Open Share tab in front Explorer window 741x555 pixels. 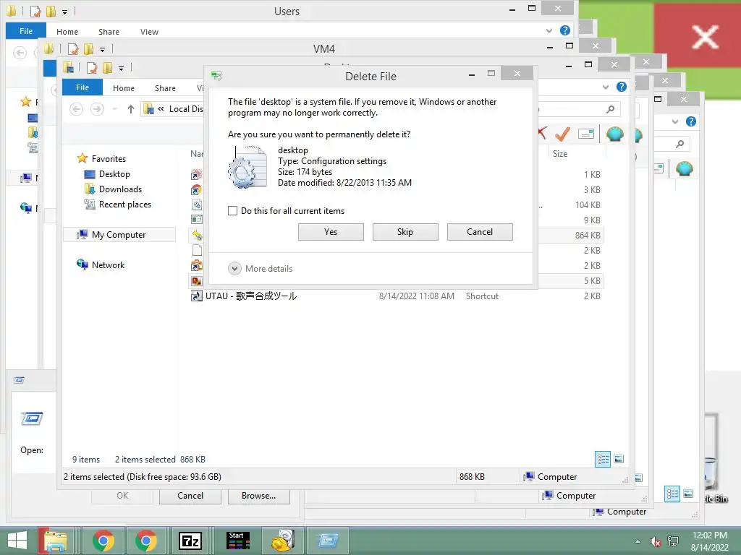click(x=165, y=88)
